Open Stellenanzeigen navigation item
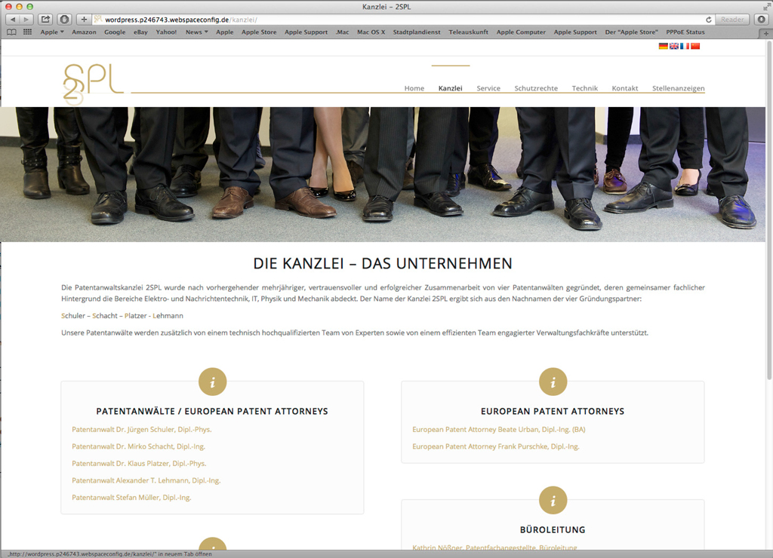Viewport: 773px width, 558px height. [679, 88]
